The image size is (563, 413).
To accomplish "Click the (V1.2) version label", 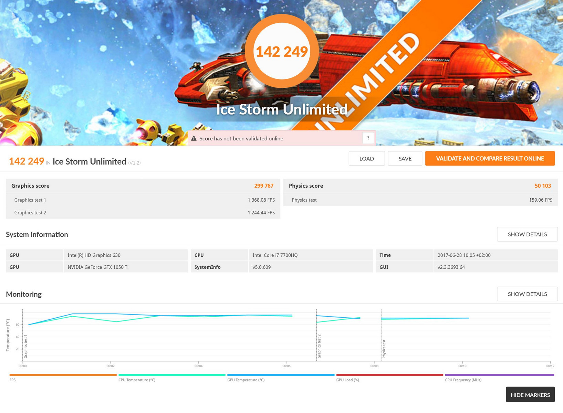I will 134,163.
